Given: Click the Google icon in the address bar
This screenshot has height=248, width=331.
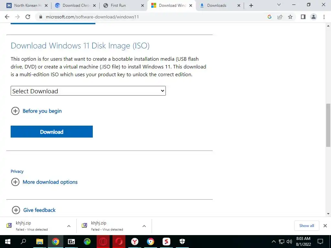Looking at the screenshot, I should 269,17.
